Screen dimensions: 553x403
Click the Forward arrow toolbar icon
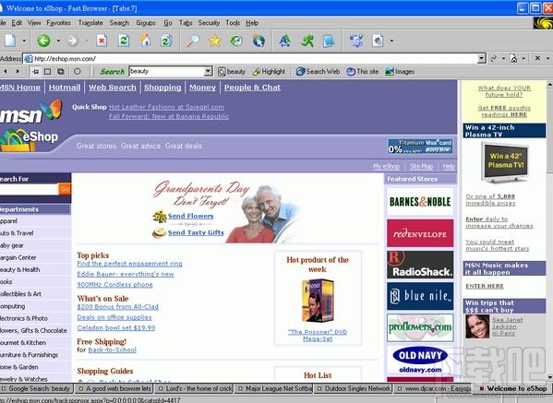tap(73, 41)
